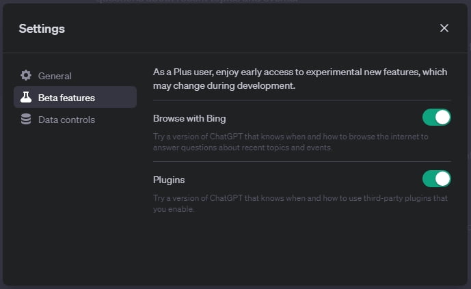The height and width of the screenshot is (289, 471).
Task: Close the Settings dialog with the X
Action: [x=444, y=28]
